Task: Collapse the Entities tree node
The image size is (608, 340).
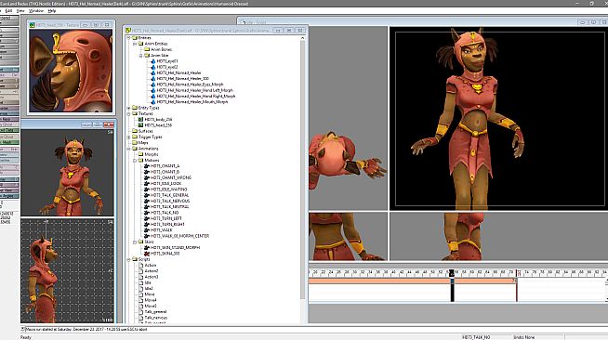Action: pyautogui.click(x=128, y=38)
